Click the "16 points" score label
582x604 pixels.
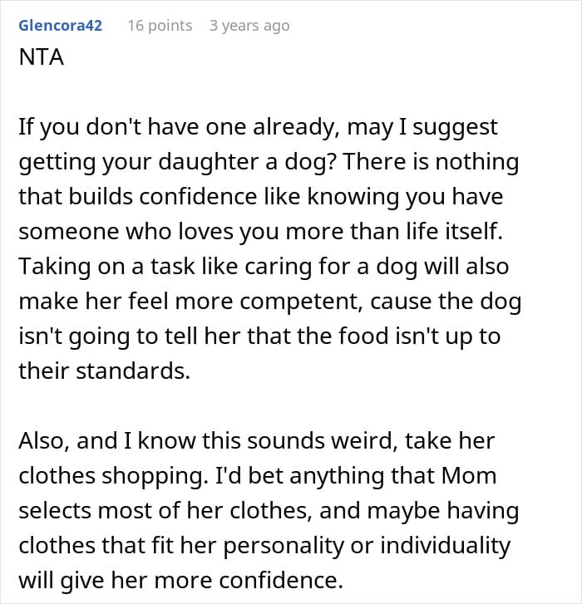click(x=160, y=26)
